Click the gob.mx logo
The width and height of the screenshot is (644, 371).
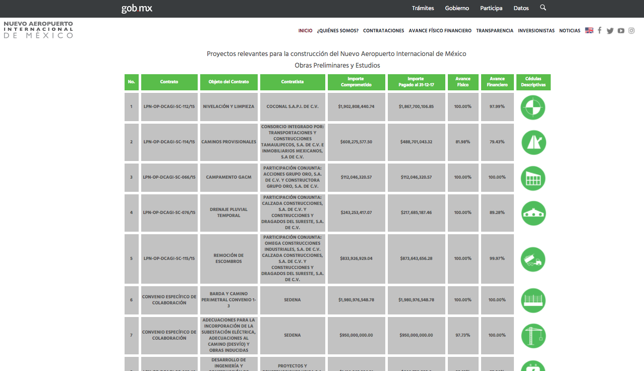click(x=137, y=9)
